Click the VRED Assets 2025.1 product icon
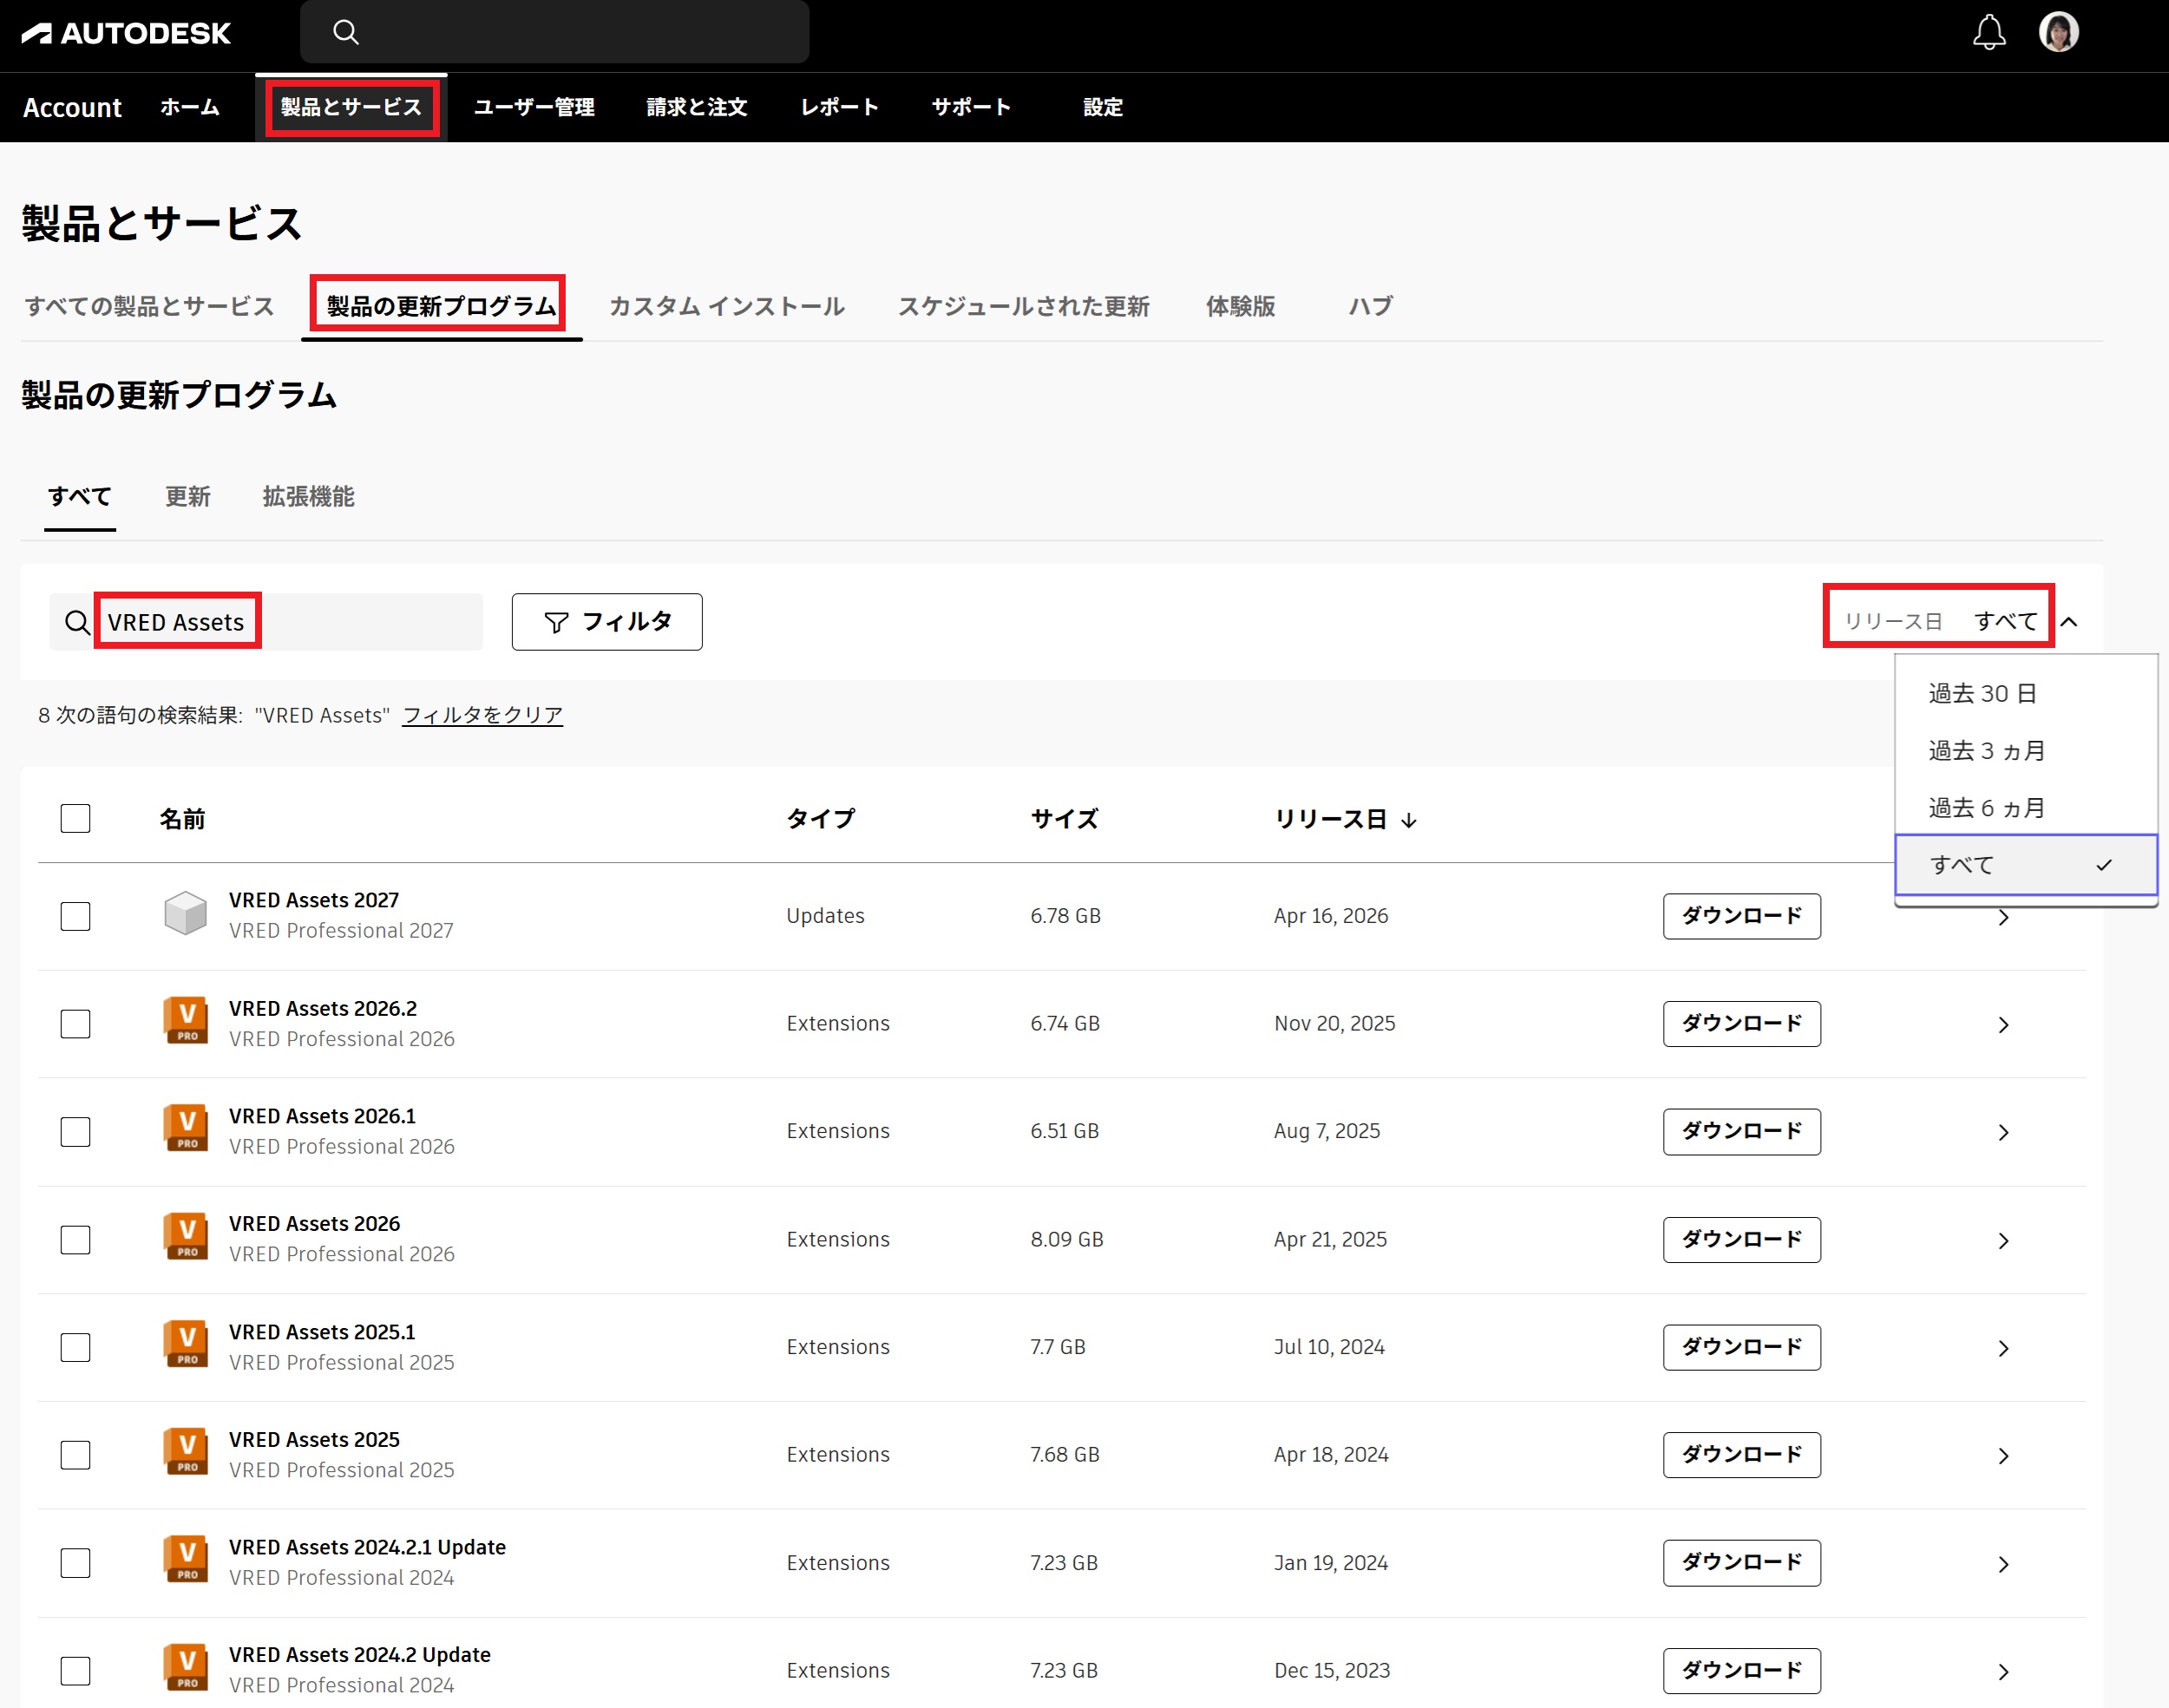This screenshot has height=1708, width=2169. pos(186,1345)
